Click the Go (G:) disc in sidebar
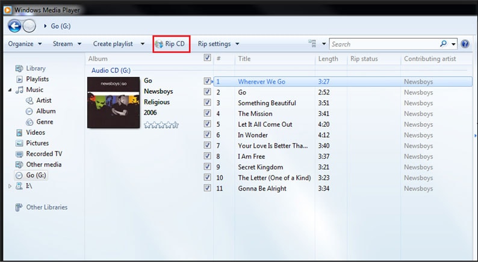The height and width of the screenshot is (262, 478). 31,175
